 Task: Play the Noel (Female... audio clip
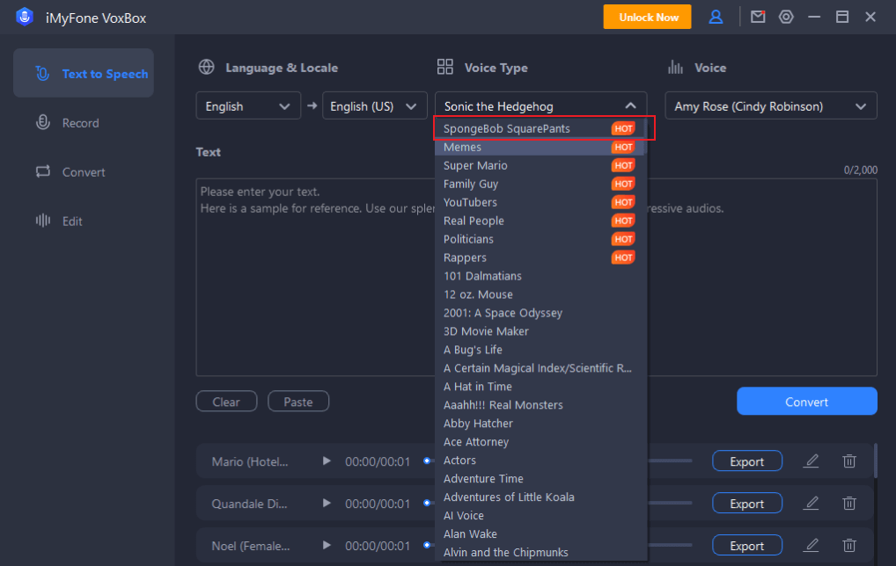pos(327,546)
